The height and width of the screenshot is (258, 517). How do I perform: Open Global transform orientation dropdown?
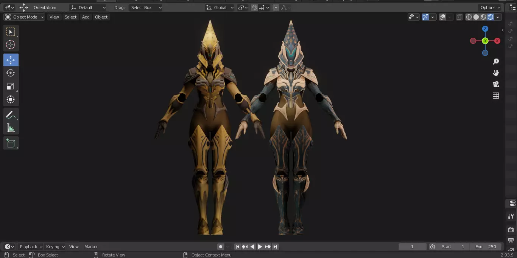click(220, 8)
